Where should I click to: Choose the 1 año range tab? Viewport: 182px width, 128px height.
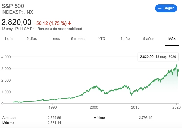[x=125, y=39]
